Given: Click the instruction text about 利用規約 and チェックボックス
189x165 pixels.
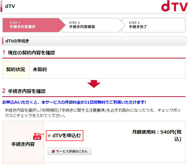Looking at the screenshot, I should [x=93, y=113].
